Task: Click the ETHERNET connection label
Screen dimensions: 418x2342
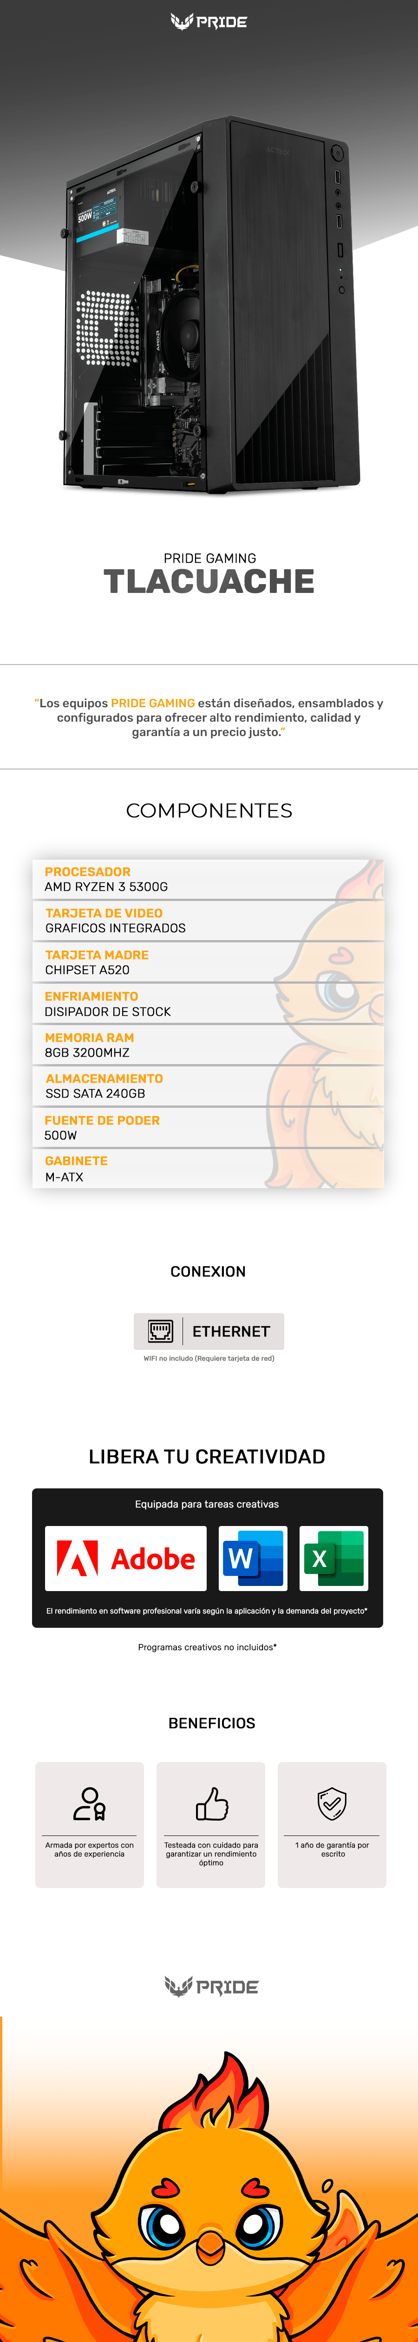Action: [231, 1331]
